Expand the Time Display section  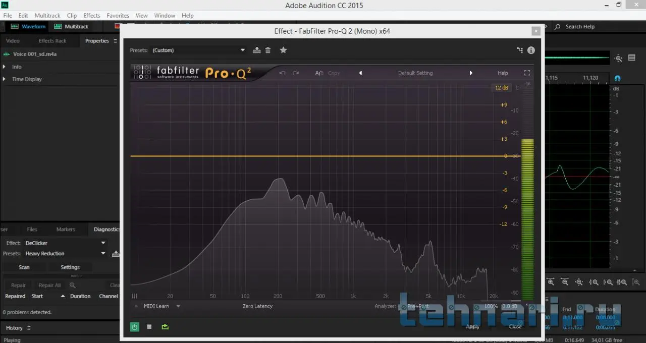point(5,79)
